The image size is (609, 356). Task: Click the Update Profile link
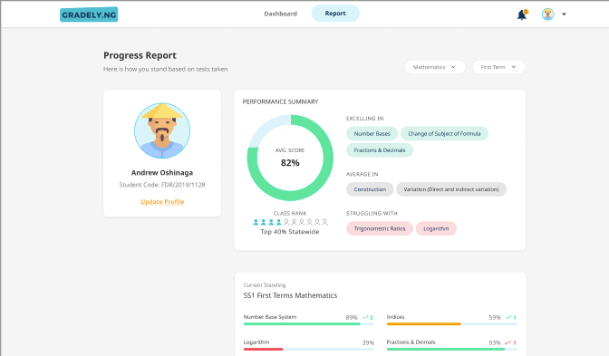click(162, 201)
